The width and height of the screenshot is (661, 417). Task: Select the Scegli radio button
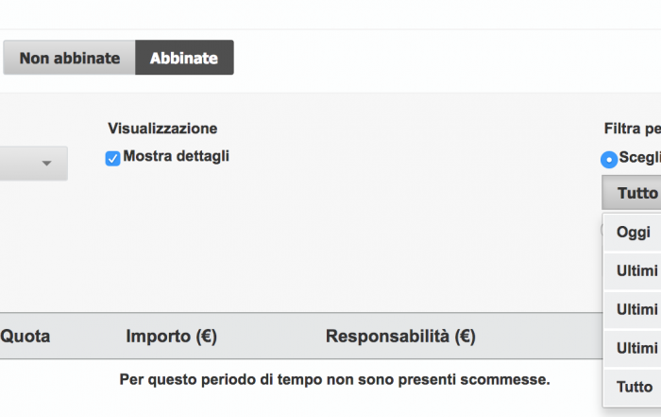click(610, 160)
